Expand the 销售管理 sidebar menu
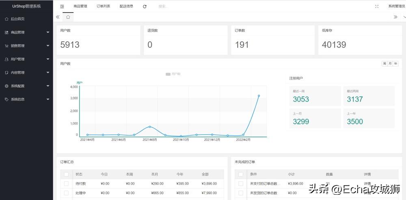The height and width of the screenshot is (200, 406). pos(26,46)
